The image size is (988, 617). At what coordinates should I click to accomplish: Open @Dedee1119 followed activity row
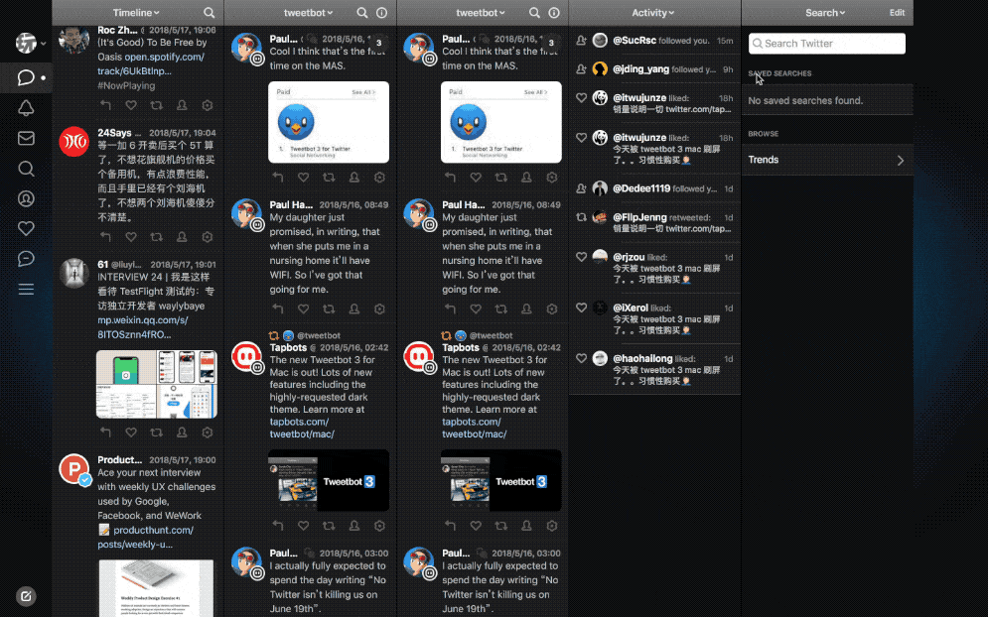[x=654, y=188]
